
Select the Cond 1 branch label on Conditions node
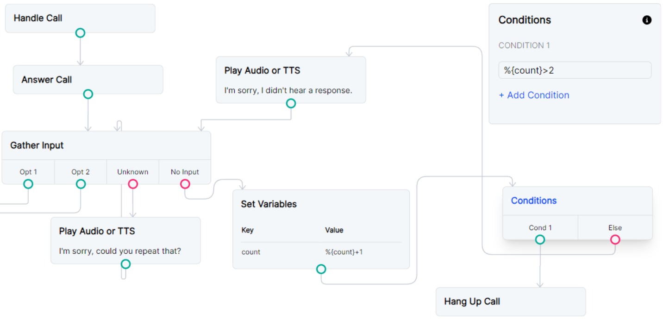click(x=540, y=227)
